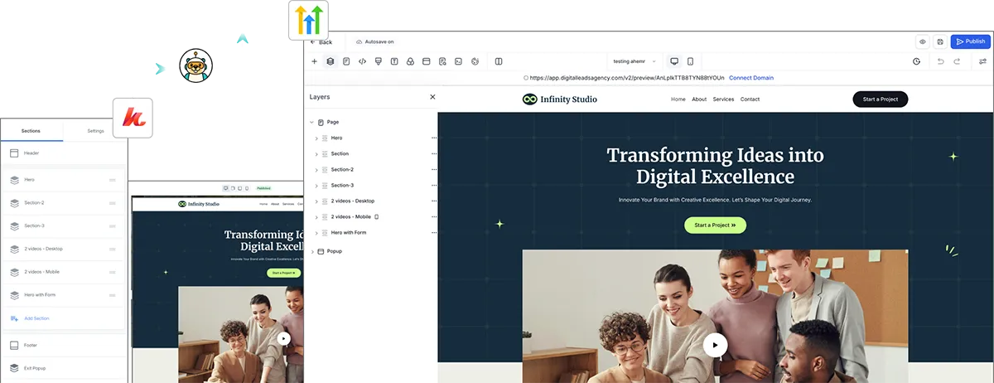Click the Connect Domain link
This screenshot has height=383, width=994.
tap(751, 78)
